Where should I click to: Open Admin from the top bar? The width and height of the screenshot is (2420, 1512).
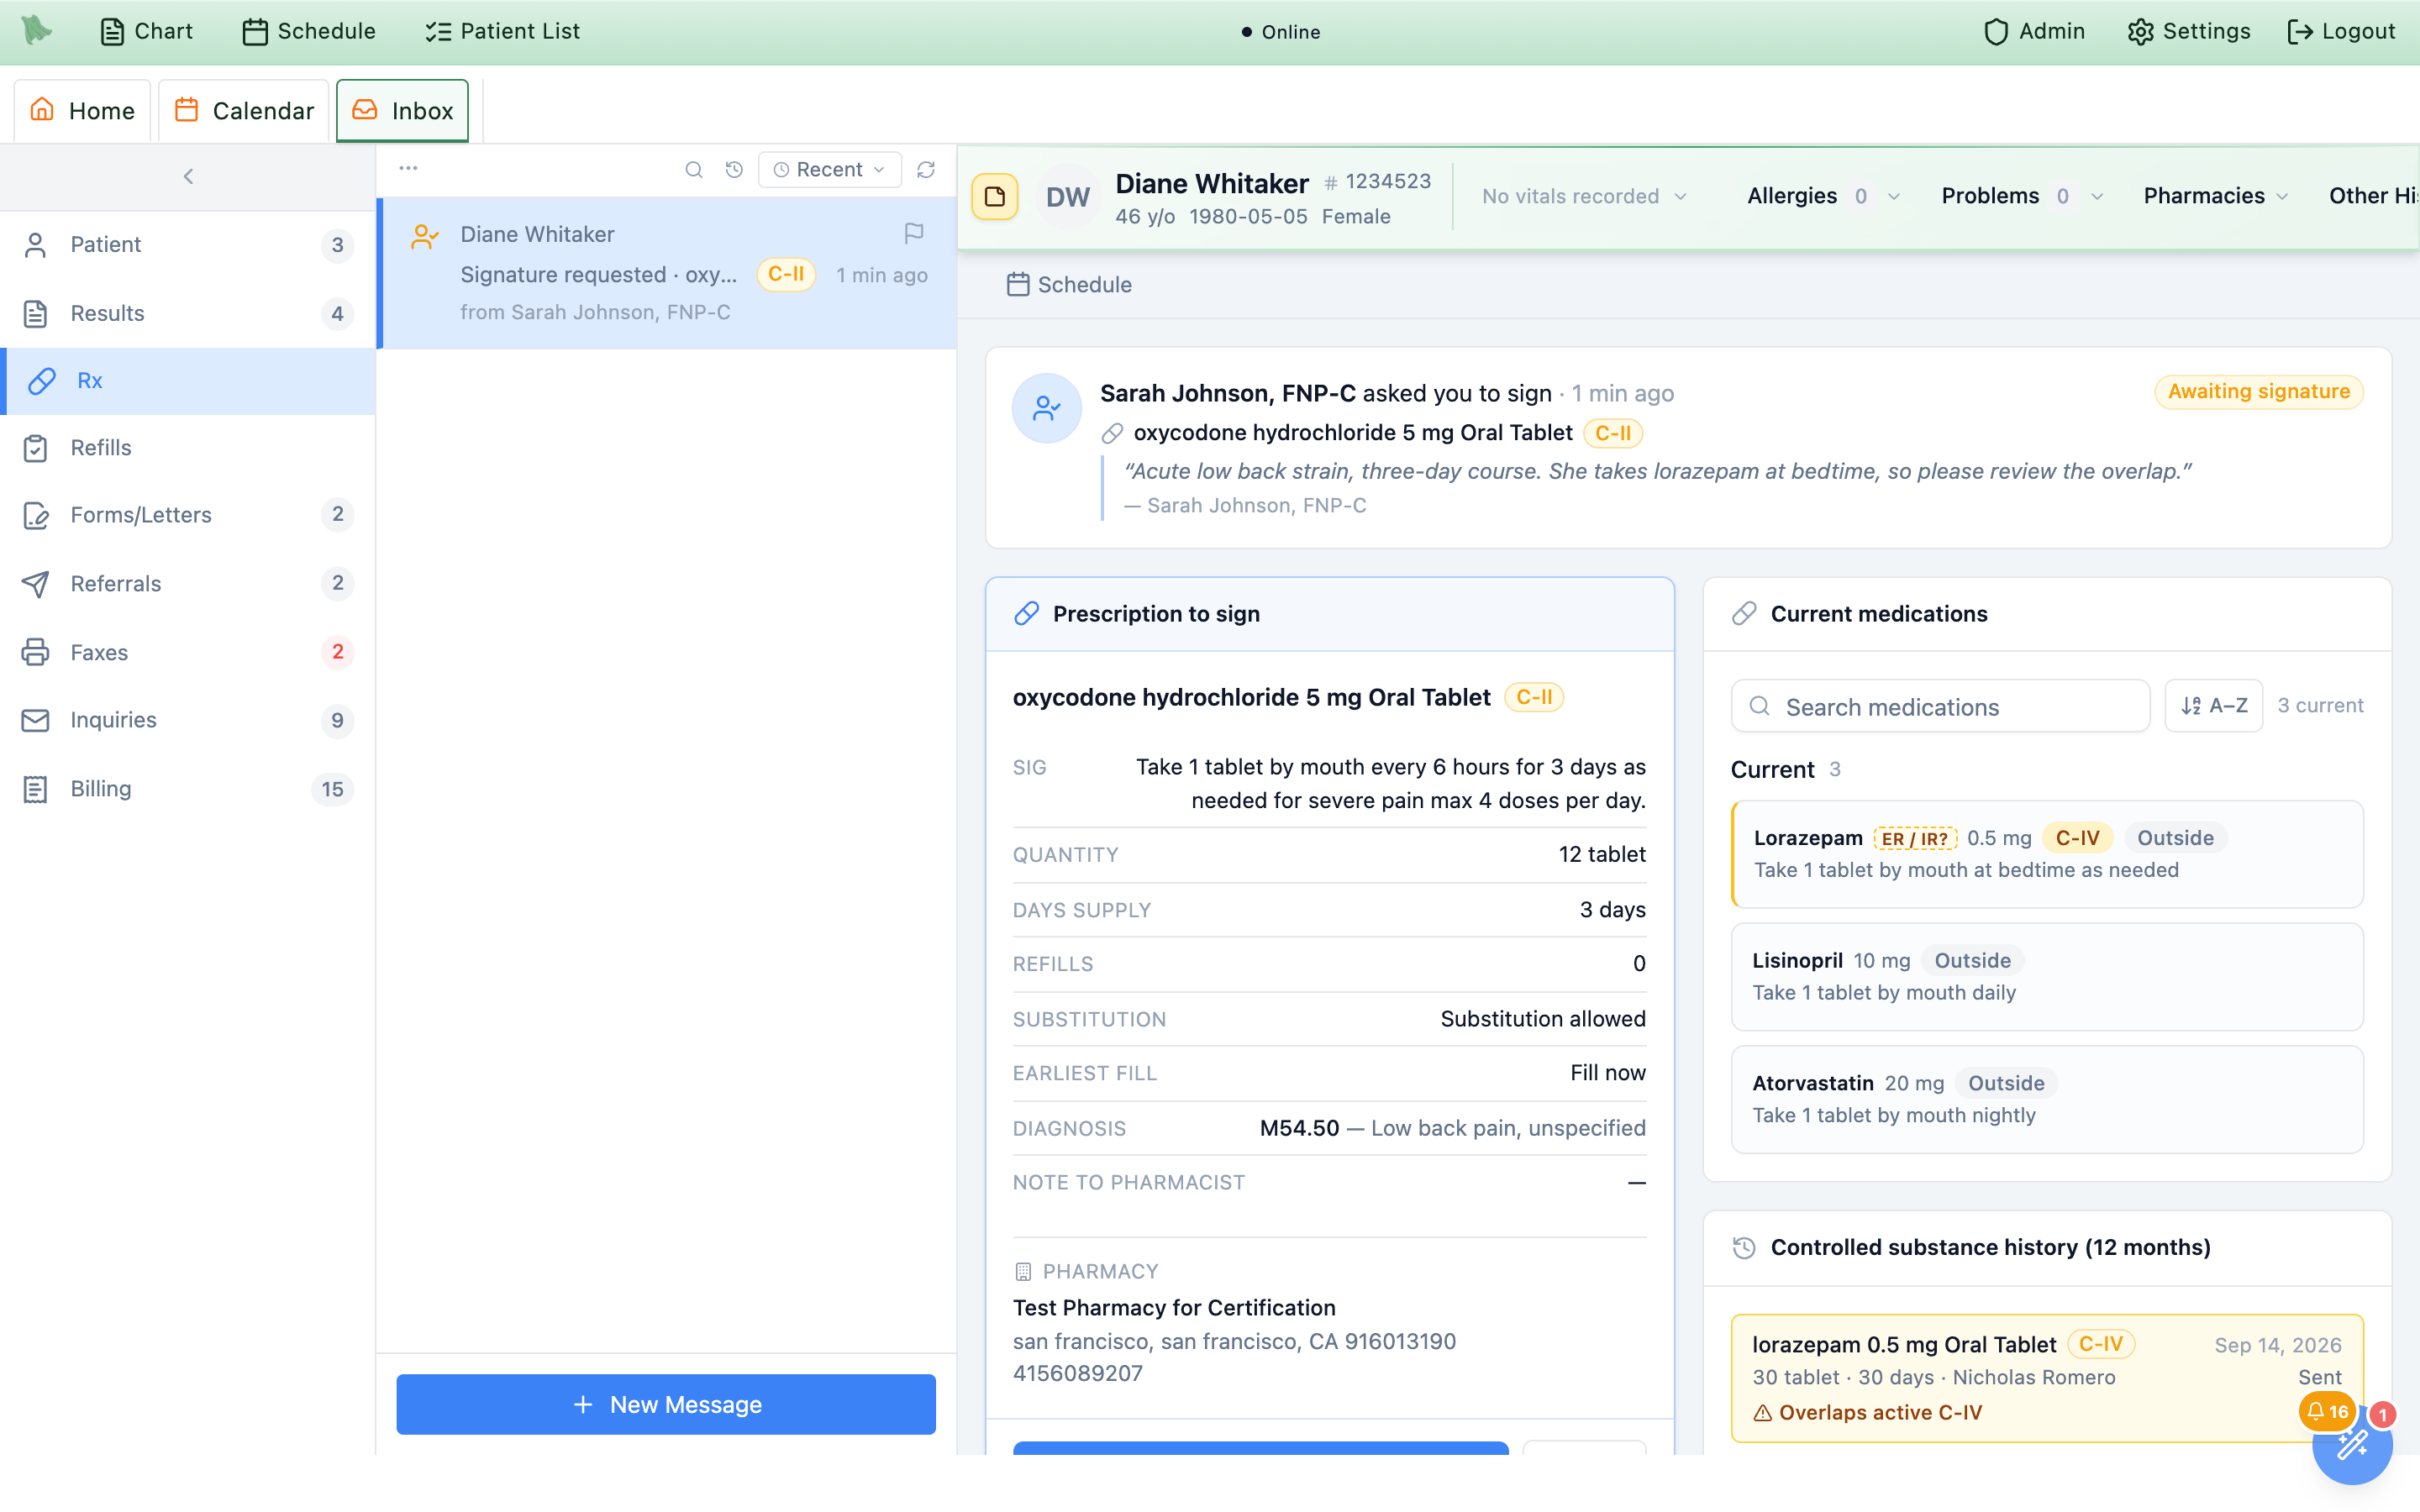(x=2034, y=31)
